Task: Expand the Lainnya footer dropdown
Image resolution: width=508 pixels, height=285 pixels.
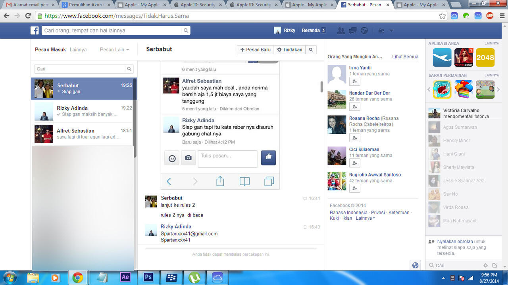Action: 365,218
